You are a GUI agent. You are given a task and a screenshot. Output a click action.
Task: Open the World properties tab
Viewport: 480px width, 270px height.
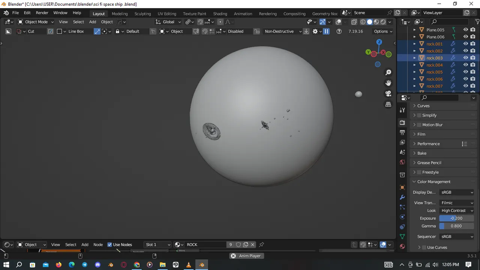click(402, 162)
